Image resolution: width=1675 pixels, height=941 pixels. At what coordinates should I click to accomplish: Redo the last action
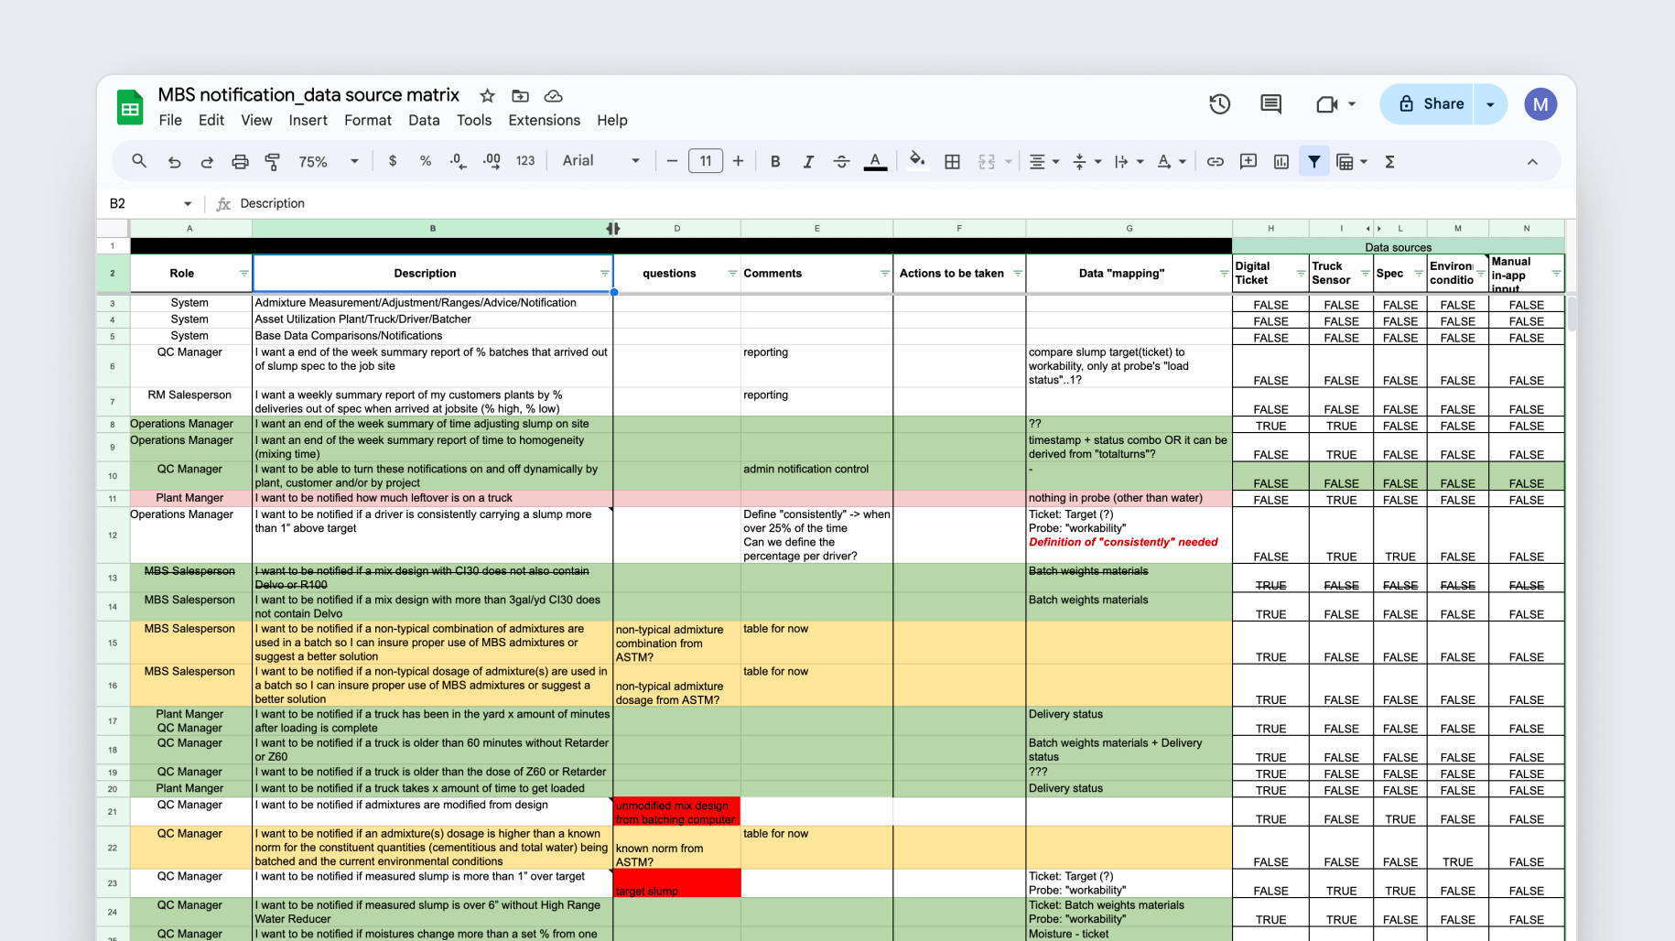coord(207,161)
